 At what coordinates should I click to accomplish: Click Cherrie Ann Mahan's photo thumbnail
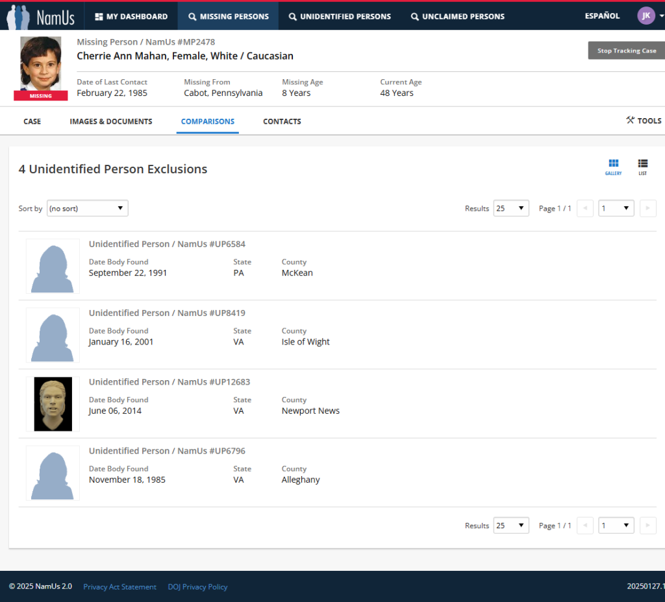click(x=41, y=64)
